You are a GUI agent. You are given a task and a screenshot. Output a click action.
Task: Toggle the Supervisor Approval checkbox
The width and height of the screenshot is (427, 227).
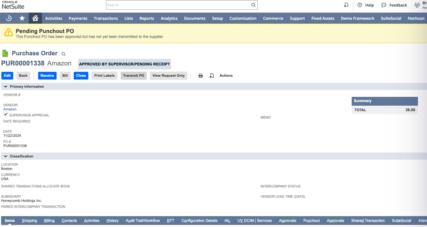point(6,114)
